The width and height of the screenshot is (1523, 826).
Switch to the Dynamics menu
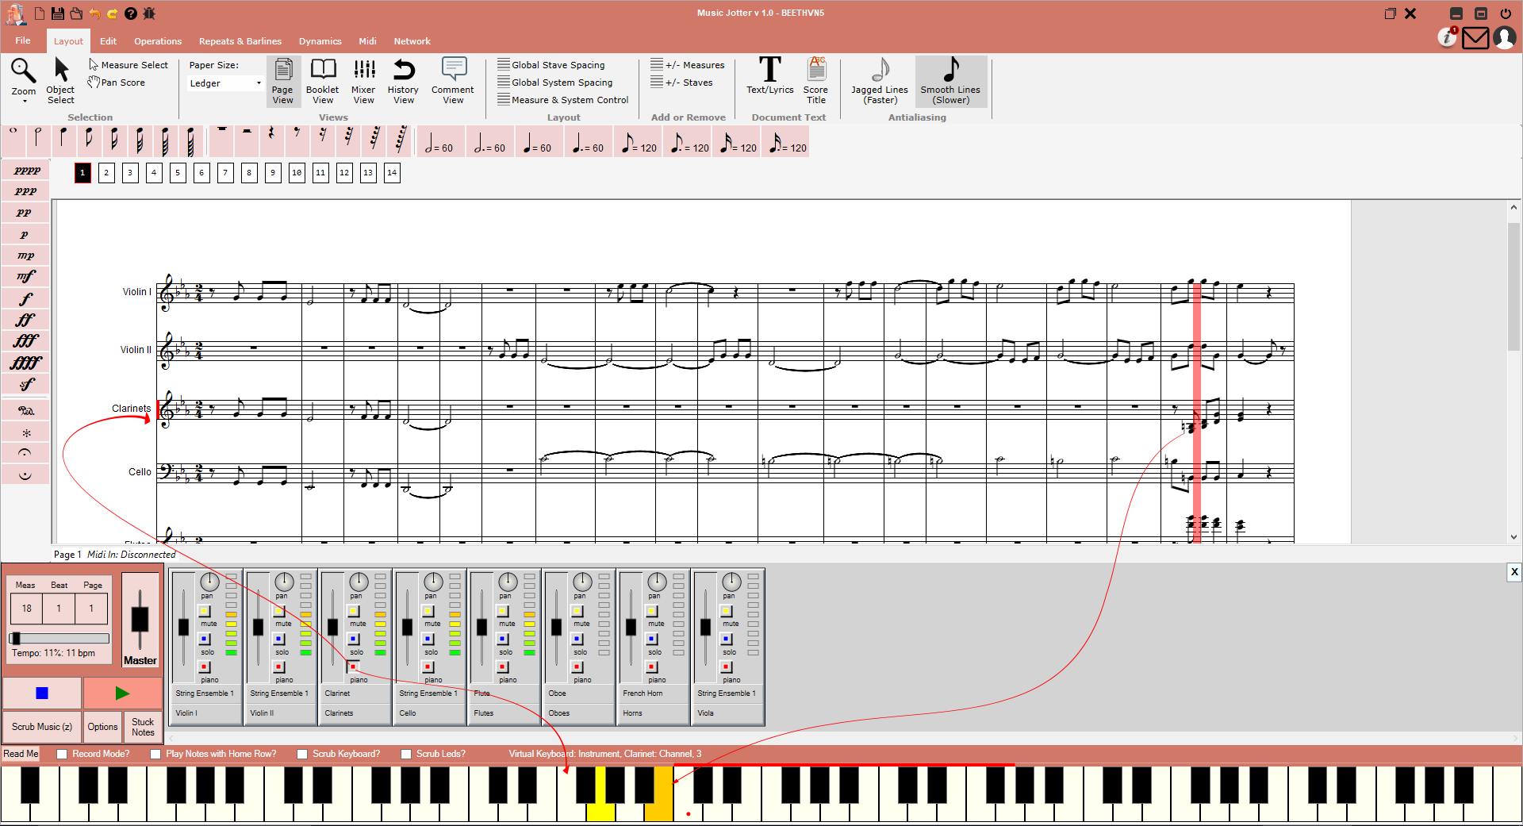(x=320, y=40)
